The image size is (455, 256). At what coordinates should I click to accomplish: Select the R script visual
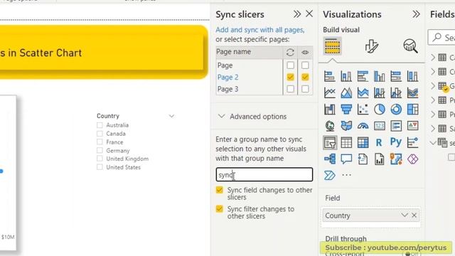point(379,142)
